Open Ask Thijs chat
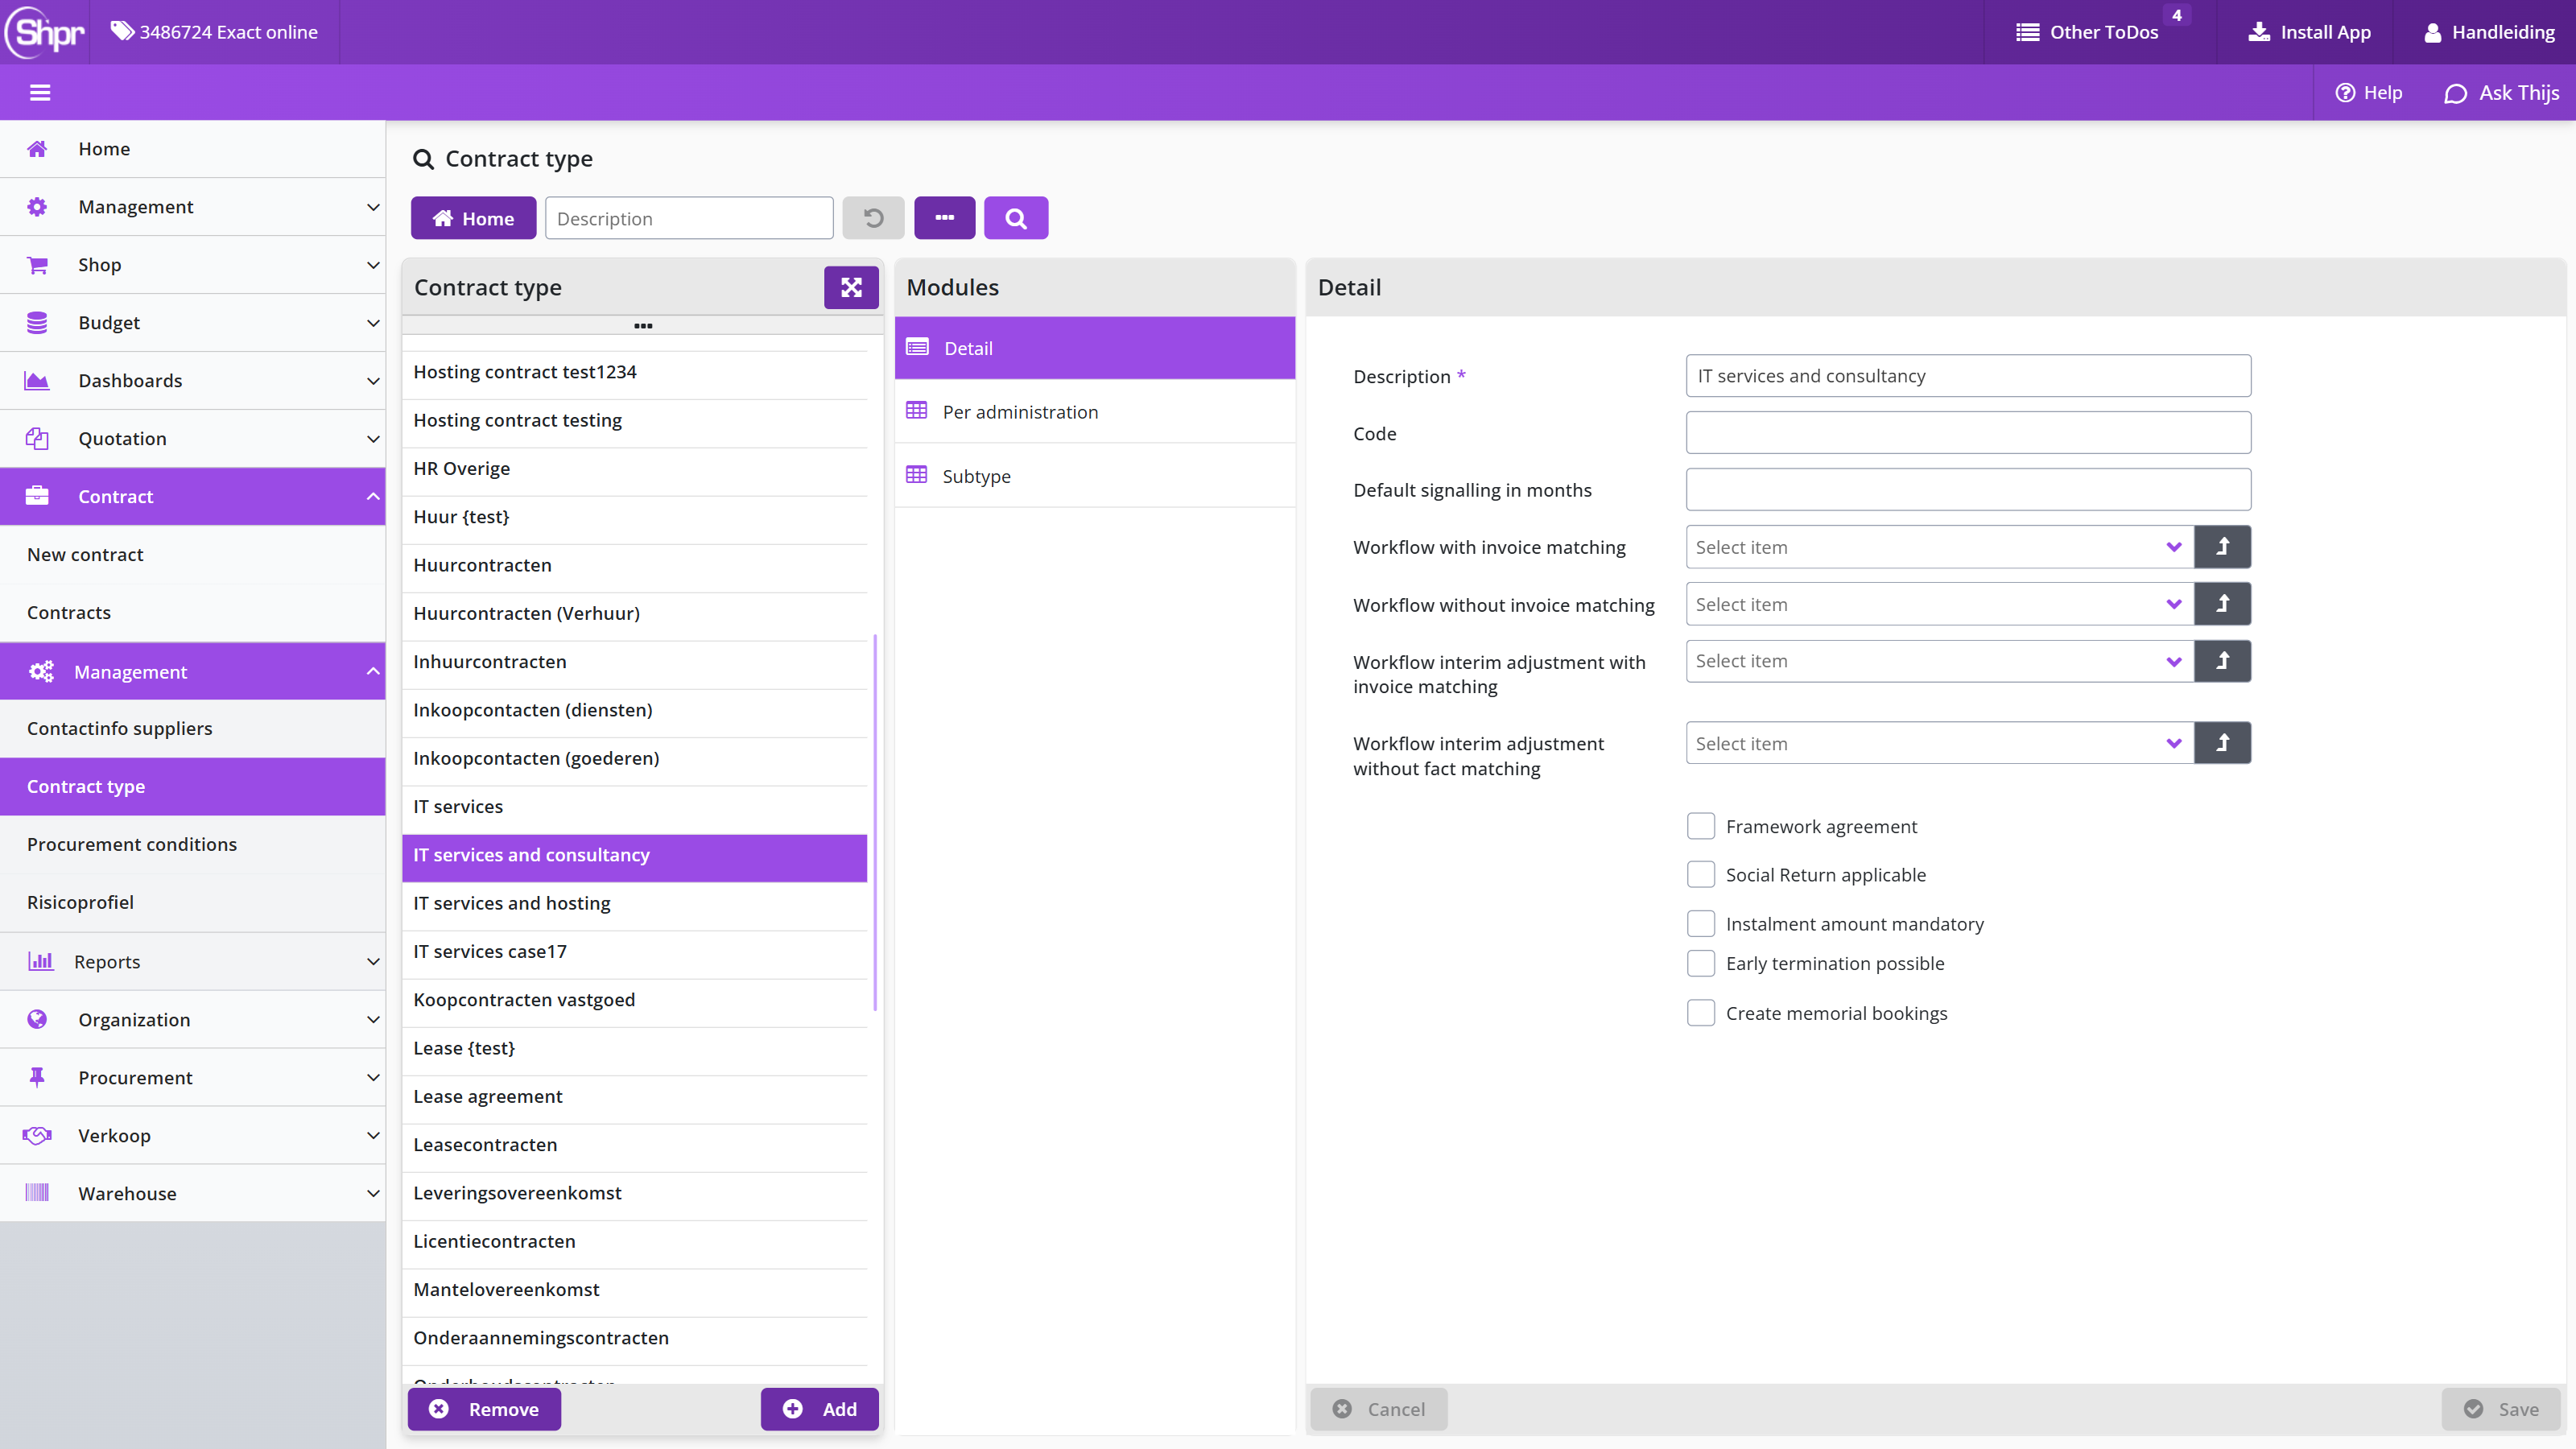Image resolution: width=2576 pixels, height=1449 pixels. [x=2501, y=93]
